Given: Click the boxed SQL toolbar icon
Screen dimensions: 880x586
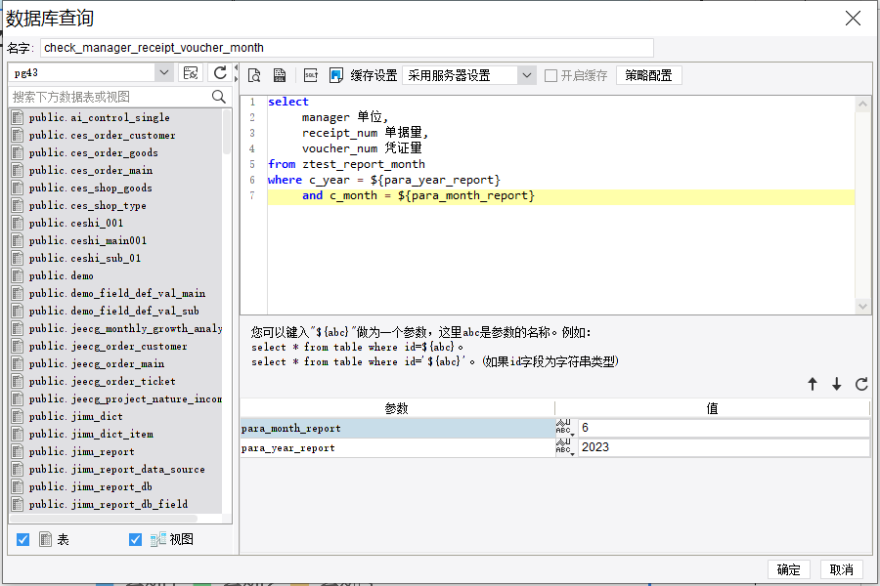Looking at the screenshot, I should [311, 75].
